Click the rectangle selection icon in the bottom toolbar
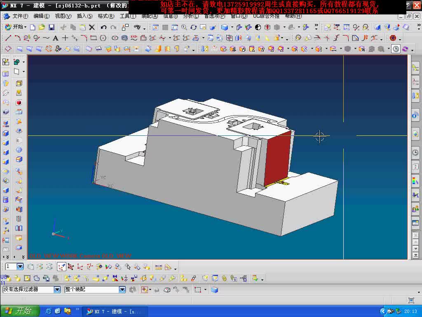Screen dimensions: 422x317 [198, 290]
